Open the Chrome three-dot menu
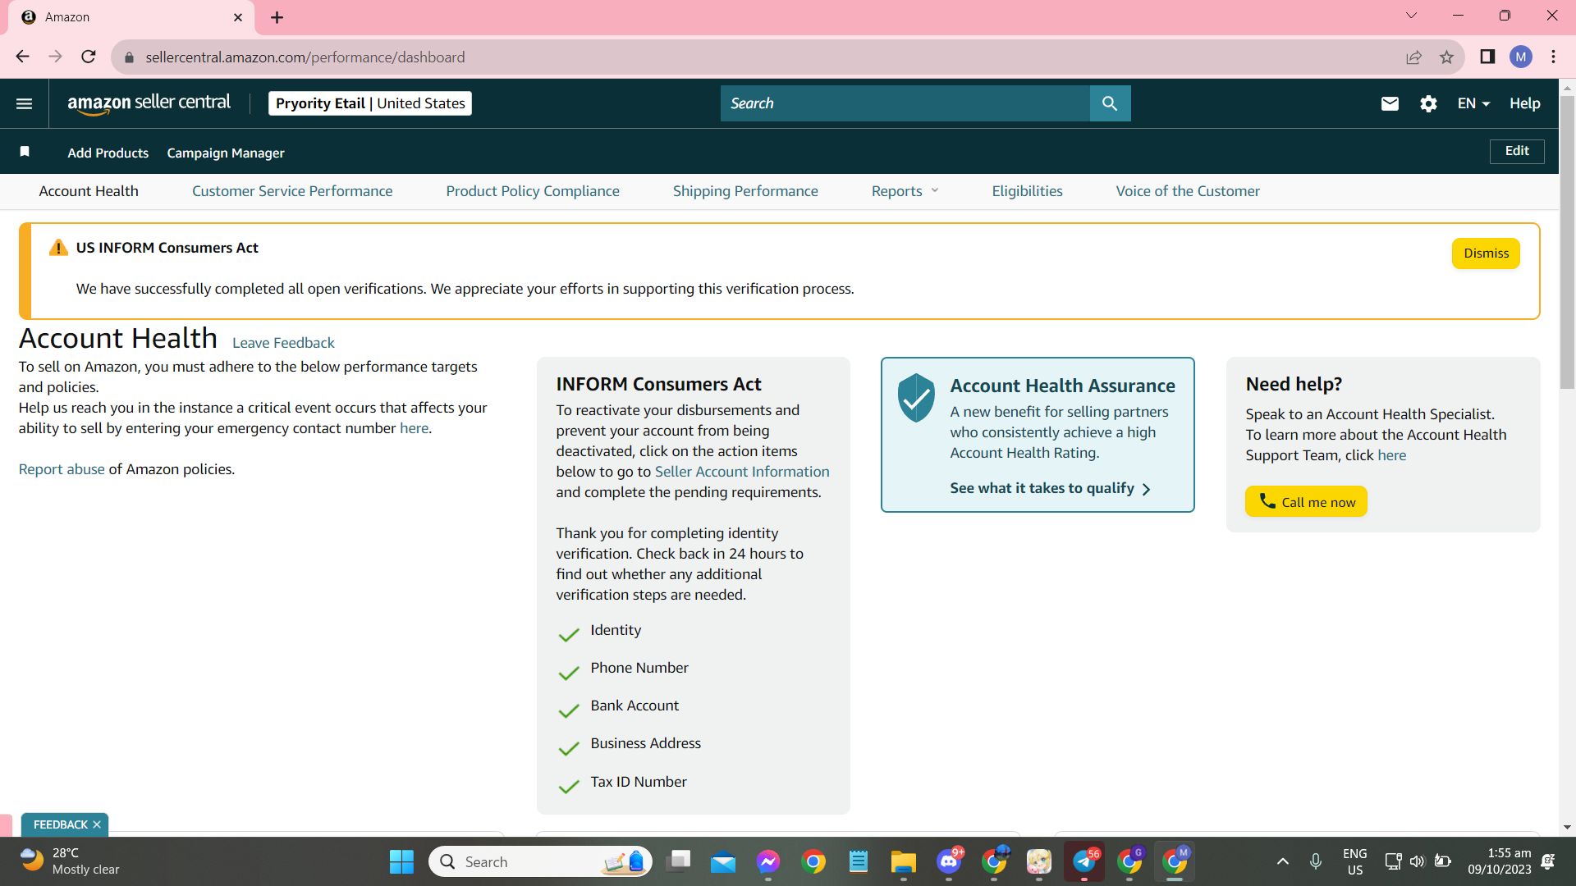Screen dimensions: 1576x886 1553,57
